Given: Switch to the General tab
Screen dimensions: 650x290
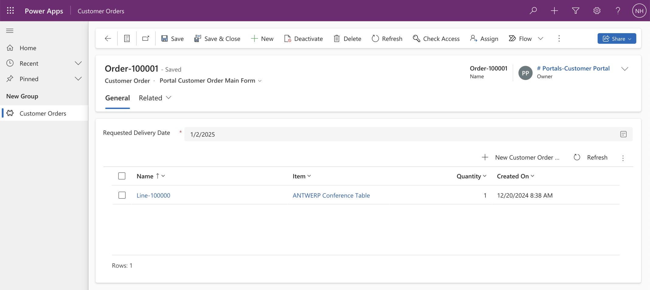Looking at the screenshot, I should tap(117, 98).
